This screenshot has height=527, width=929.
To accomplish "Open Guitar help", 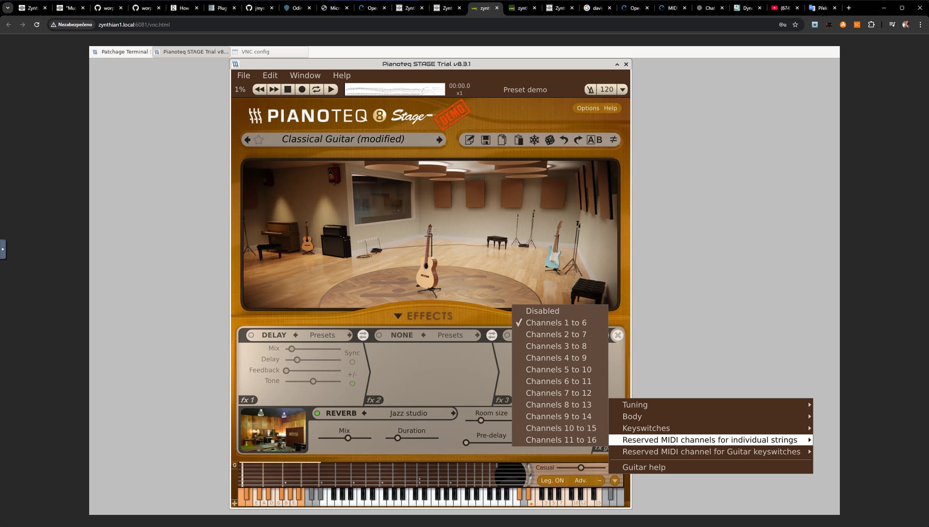I will [711, 467].
